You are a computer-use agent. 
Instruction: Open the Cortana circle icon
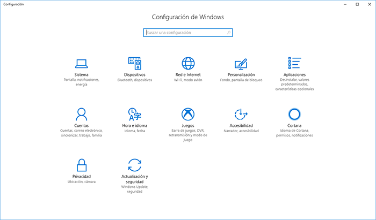tap(294, 114)
